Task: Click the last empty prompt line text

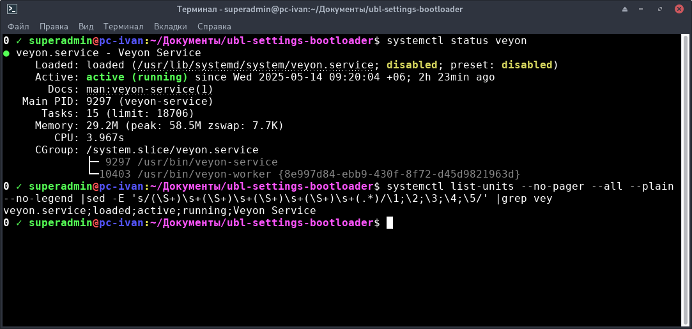Action: point(191,223)
